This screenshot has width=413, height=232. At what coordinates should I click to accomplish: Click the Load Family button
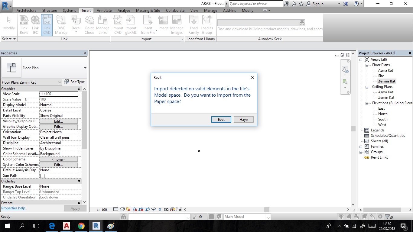[193, 25]
